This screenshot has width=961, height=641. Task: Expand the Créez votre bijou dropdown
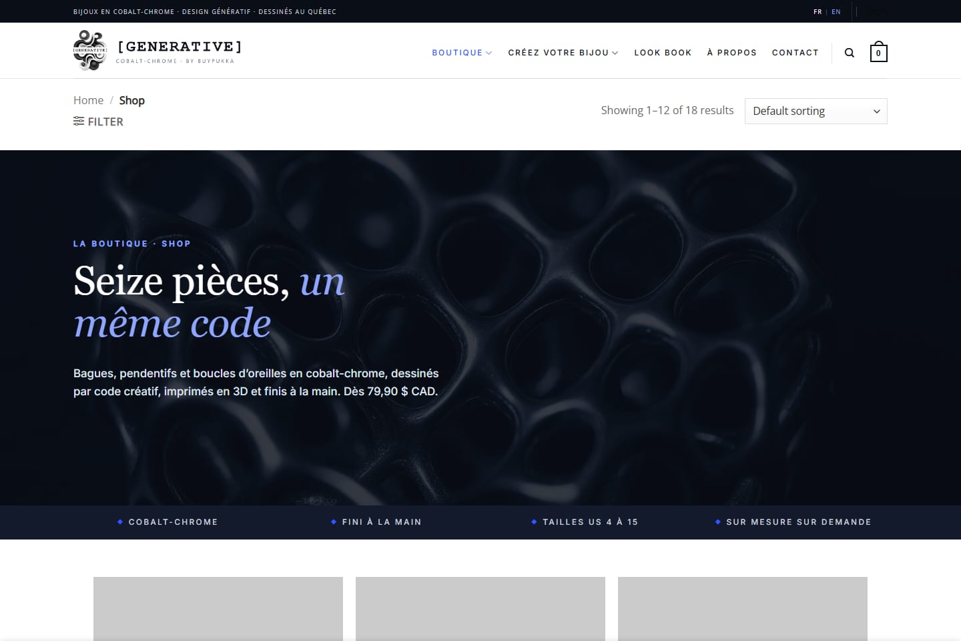563,53
